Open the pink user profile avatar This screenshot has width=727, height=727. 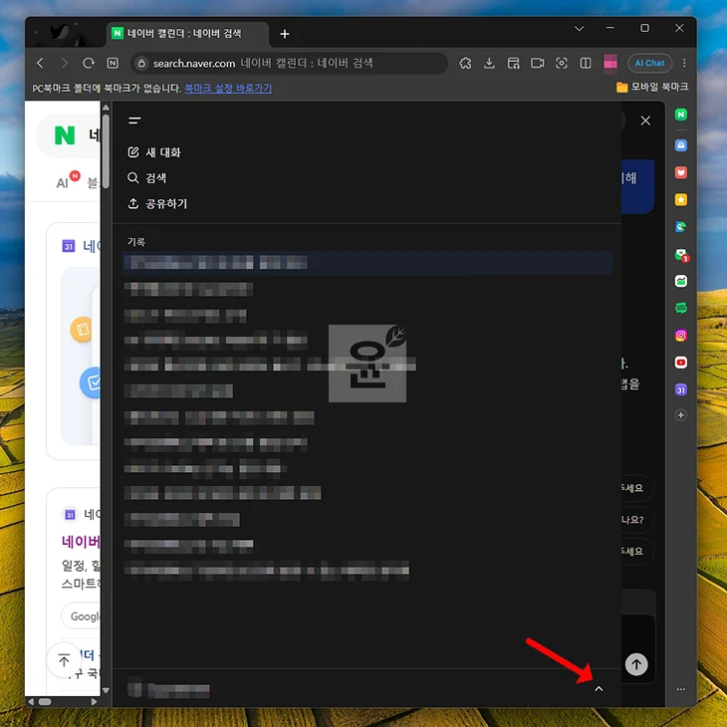tap(610, 63)
